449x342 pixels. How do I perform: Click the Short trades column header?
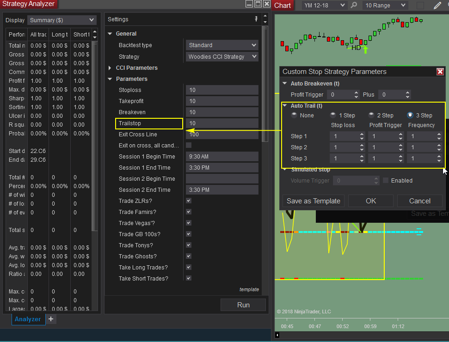coord(81,34)
